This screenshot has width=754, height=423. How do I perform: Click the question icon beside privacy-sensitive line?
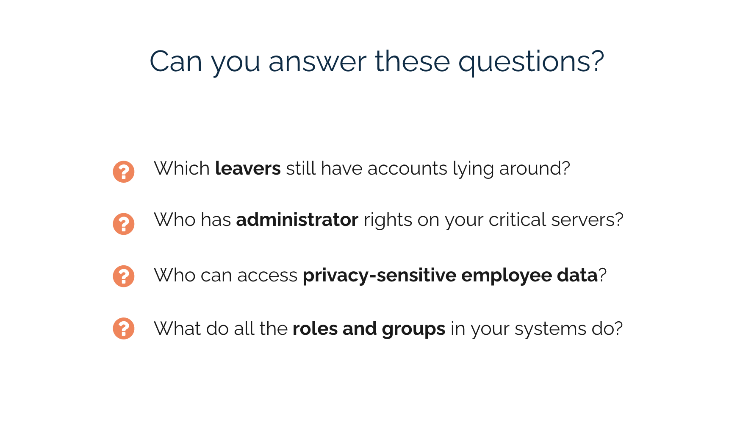tap(124, 276)
